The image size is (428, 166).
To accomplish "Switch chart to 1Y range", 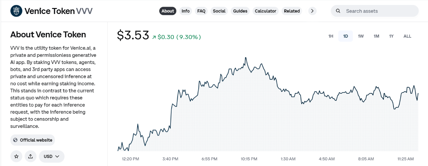I will pyautogui.click(x=391, y=36).
